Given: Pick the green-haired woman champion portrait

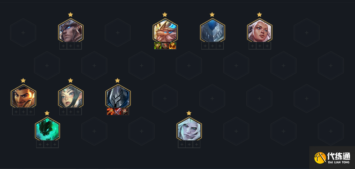Looking at the screenshot, I should pyautogui.click(x=70, y=96).
